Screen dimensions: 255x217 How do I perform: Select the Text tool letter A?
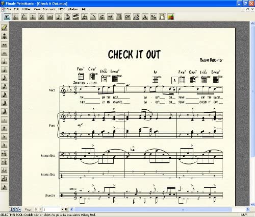tap(145, 17)
